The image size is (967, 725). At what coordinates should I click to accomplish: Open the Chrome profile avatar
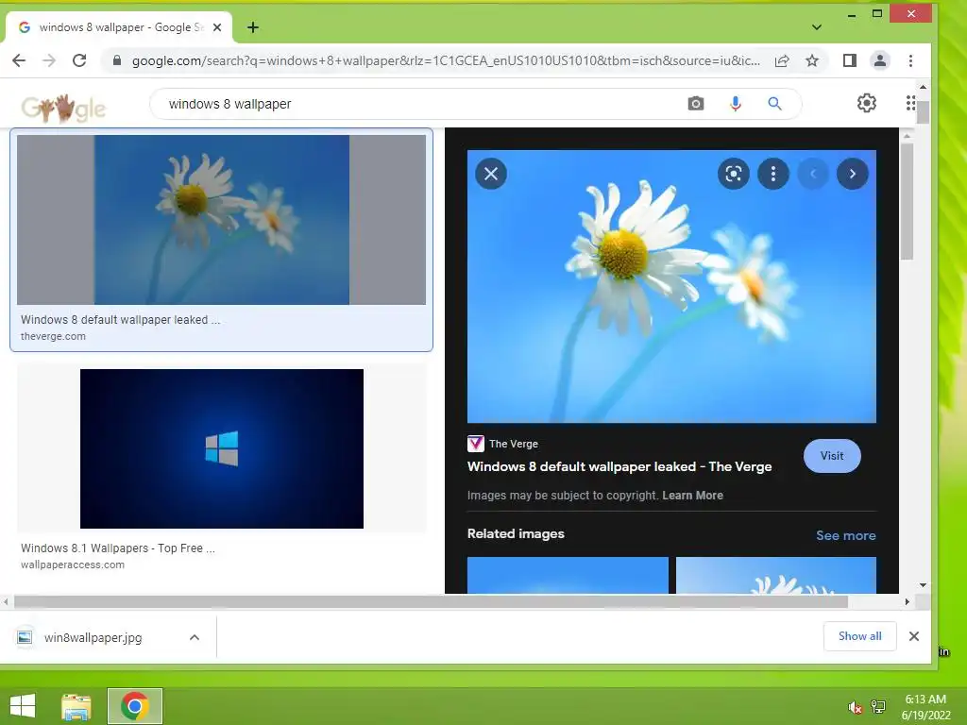click(x=880, y=60)
